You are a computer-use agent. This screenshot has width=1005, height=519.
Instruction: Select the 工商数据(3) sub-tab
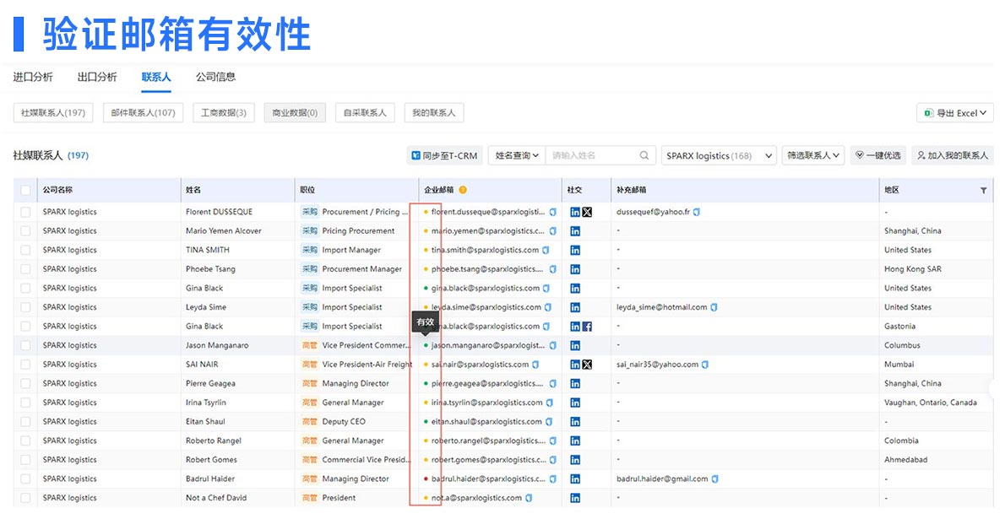coord(224,113)
